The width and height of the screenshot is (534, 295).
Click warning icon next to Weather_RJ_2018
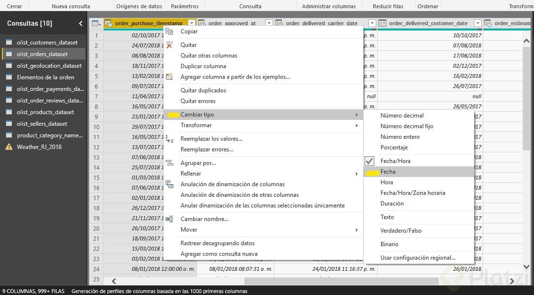point(9,147)
